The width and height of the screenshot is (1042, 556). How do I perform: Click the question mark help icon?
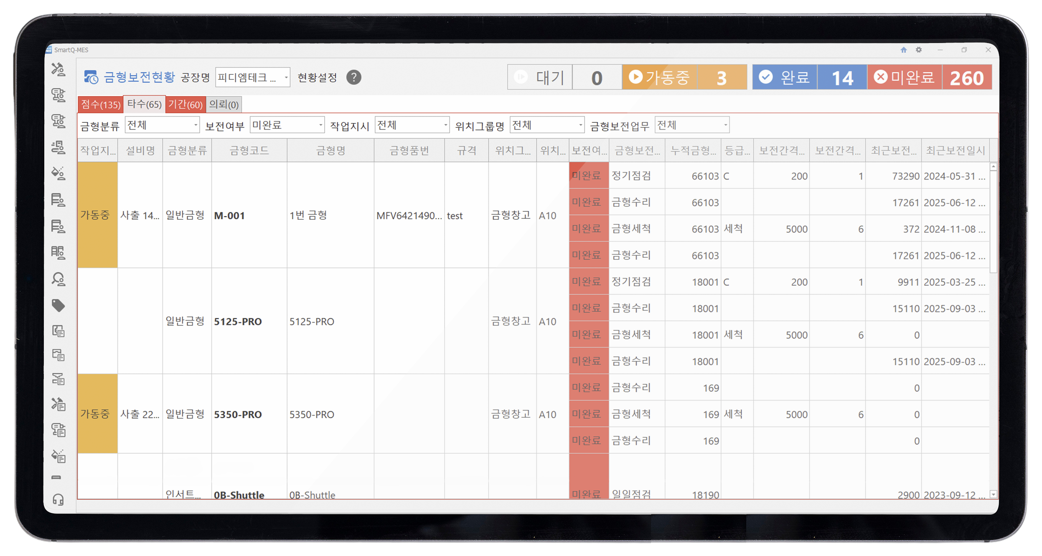(x=353, y=77)
